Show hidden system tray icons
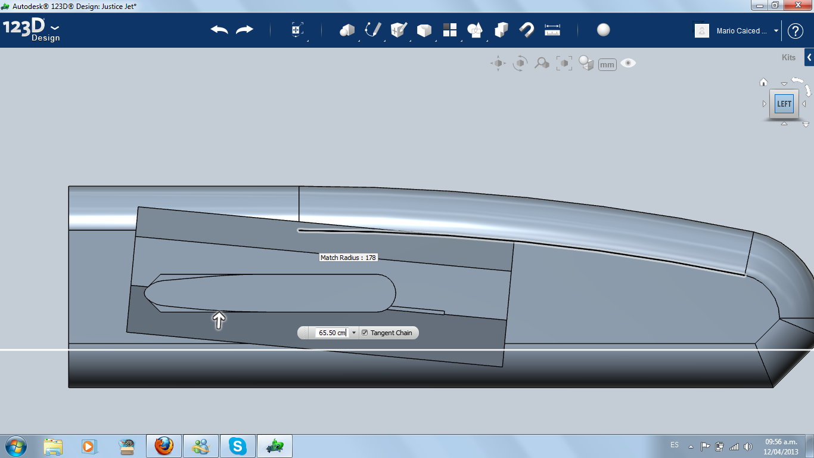 [x=691, y=446]
